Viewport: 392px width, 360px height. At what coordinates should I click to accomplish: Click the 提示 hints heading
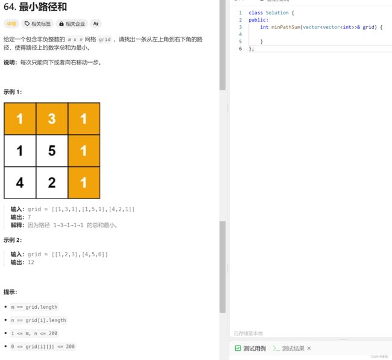point(10,292)
